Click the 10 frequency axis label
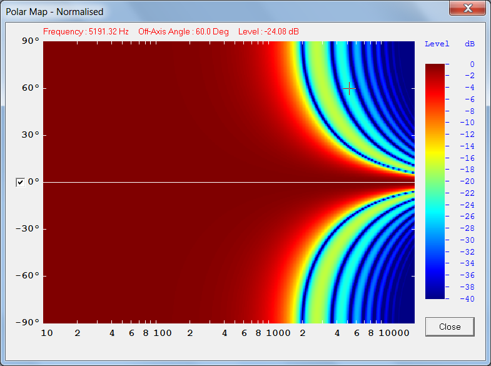 pos(47,333)
